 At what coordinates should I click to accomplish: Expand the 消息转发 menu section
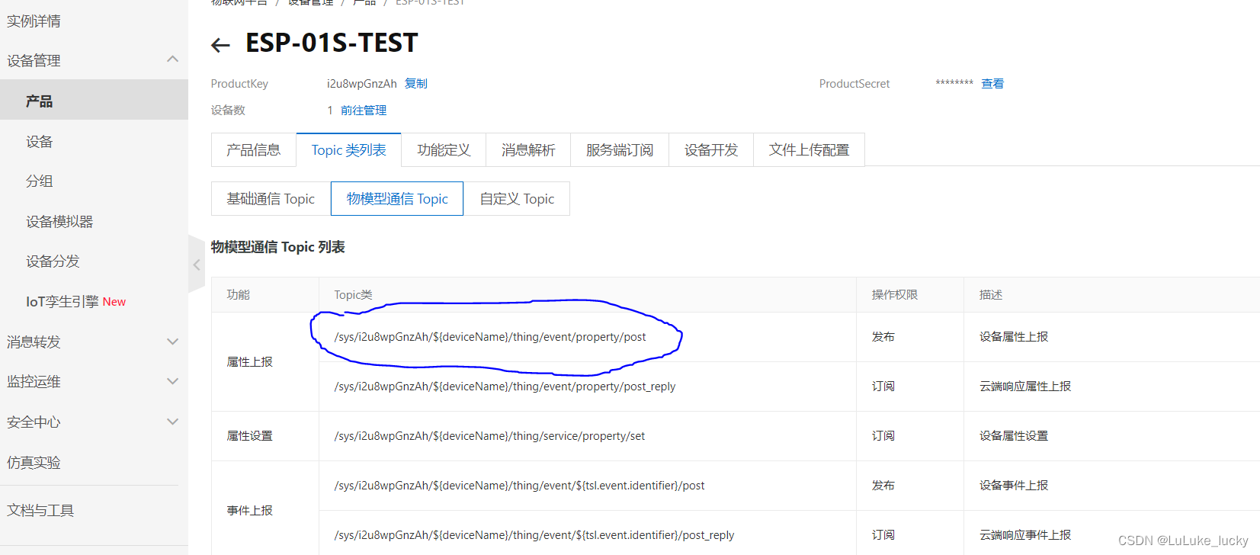[172, 342]
